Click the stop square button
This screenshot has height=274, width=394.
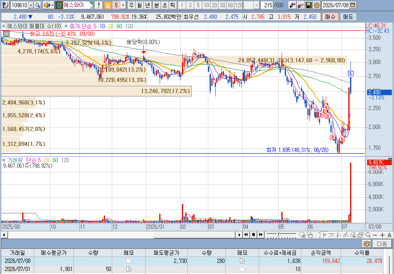click(254, 235)
